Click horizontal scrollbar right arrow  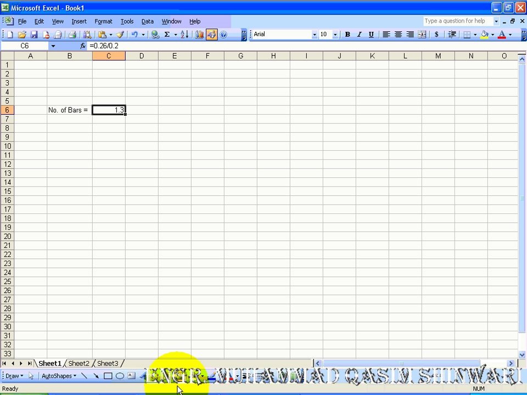[511, 363]
